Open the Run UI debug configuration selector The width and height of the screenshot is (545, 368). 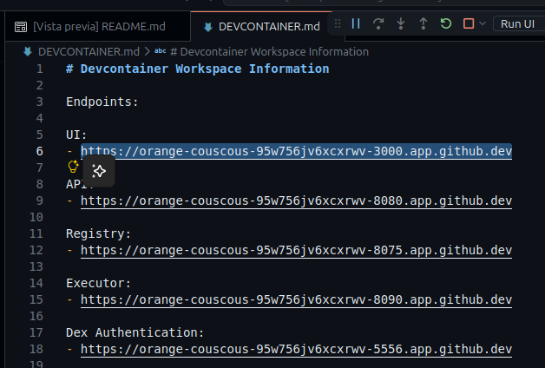(x=519, y=24)
